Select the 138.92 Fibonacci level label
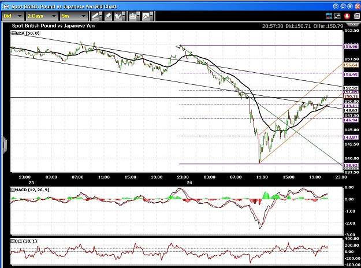The width and height of the screenshot is (361, 268). 351,166
